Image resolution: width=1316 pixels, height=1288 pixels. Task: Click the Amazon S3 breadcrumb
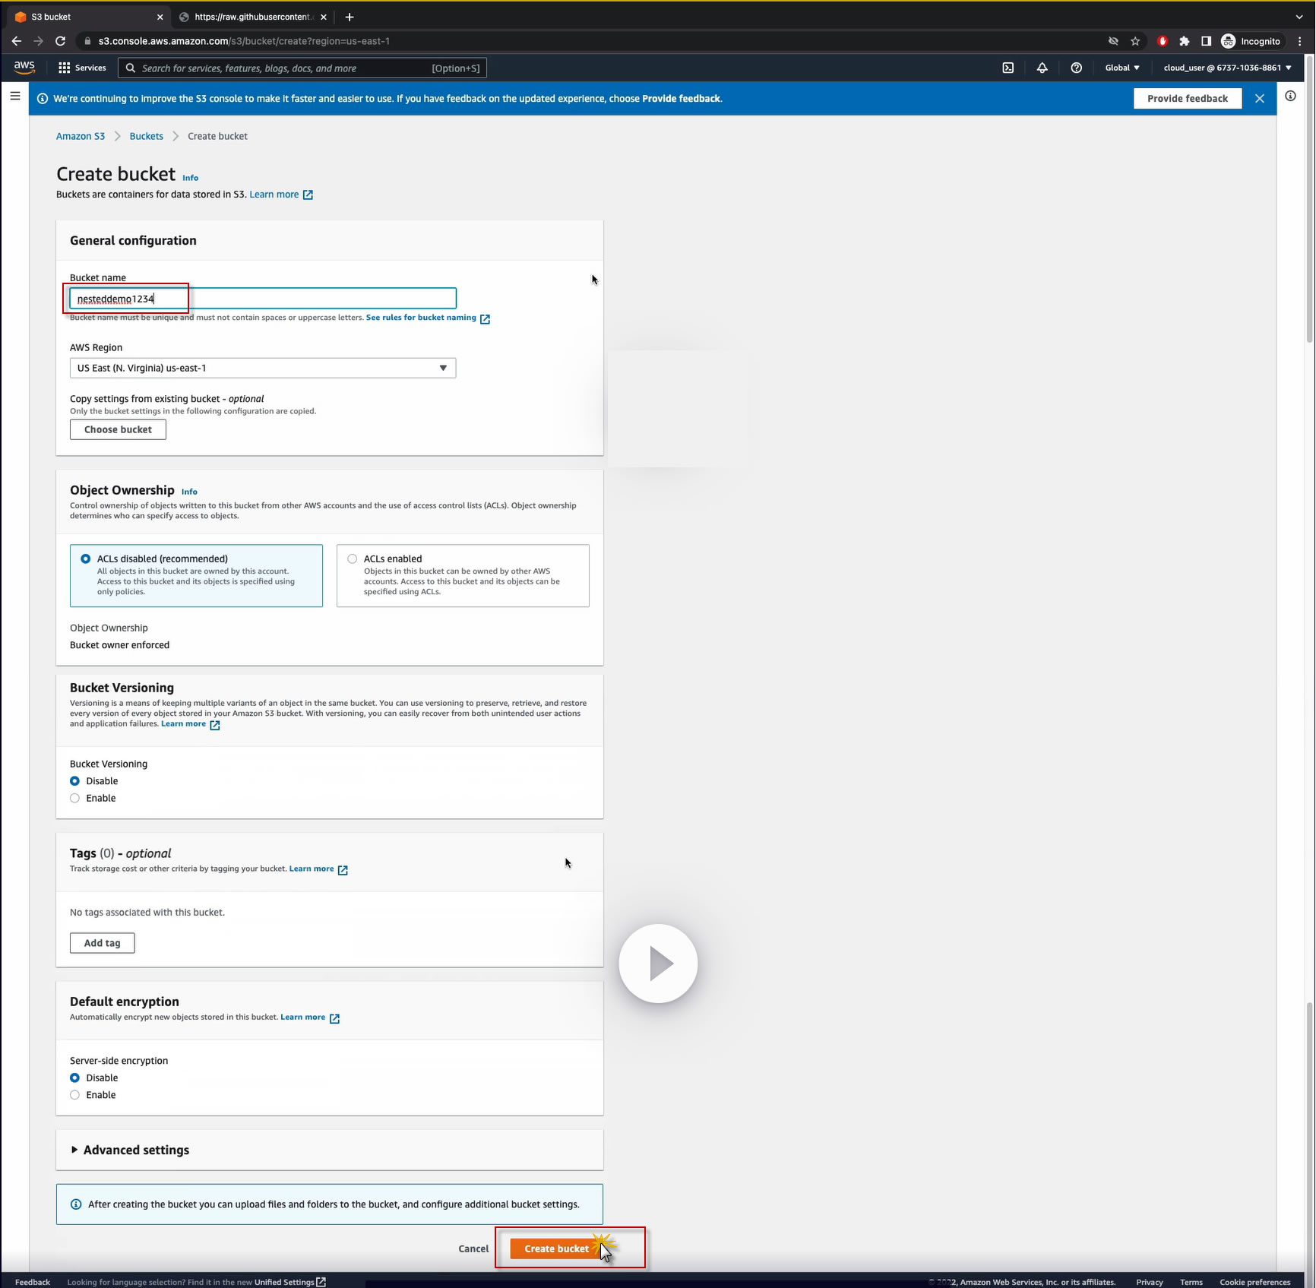coord(81,136)
